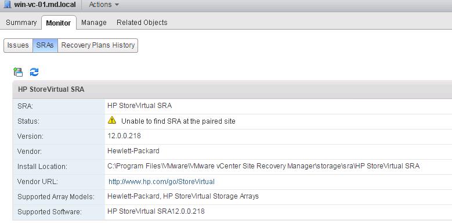The image size is (452, 223).
Task: Click the HP StoreVirtual SRA panel header
Action: [232, 89]
